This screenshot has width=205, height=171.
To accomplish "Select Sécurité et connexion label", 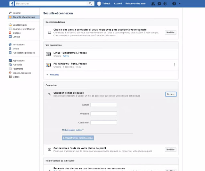I will (24, 17).
